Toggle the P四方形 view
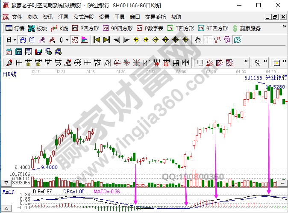 pyautogui.click(x=86, y=29)
